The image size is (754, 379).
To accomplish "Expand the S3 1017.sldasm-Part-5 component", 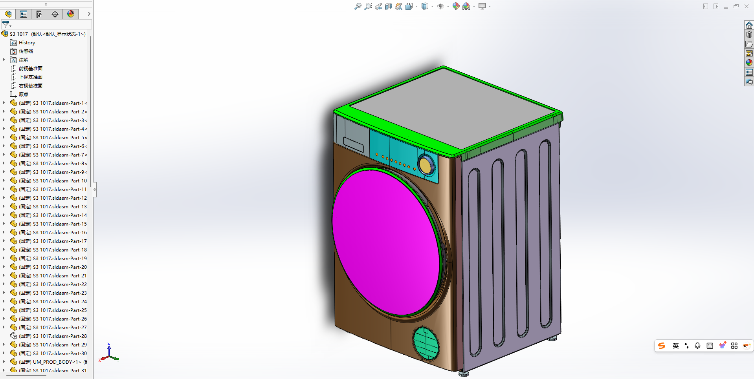I will point(4,138).
